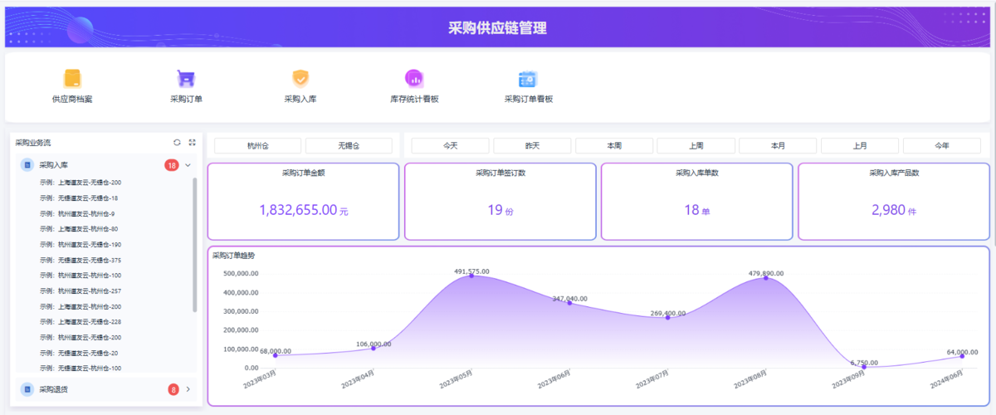Switch to the 今年 time filter
Image resolution: width=996 pixels, height=415 pixels.
pyautogui.click(x=942, y=146)
